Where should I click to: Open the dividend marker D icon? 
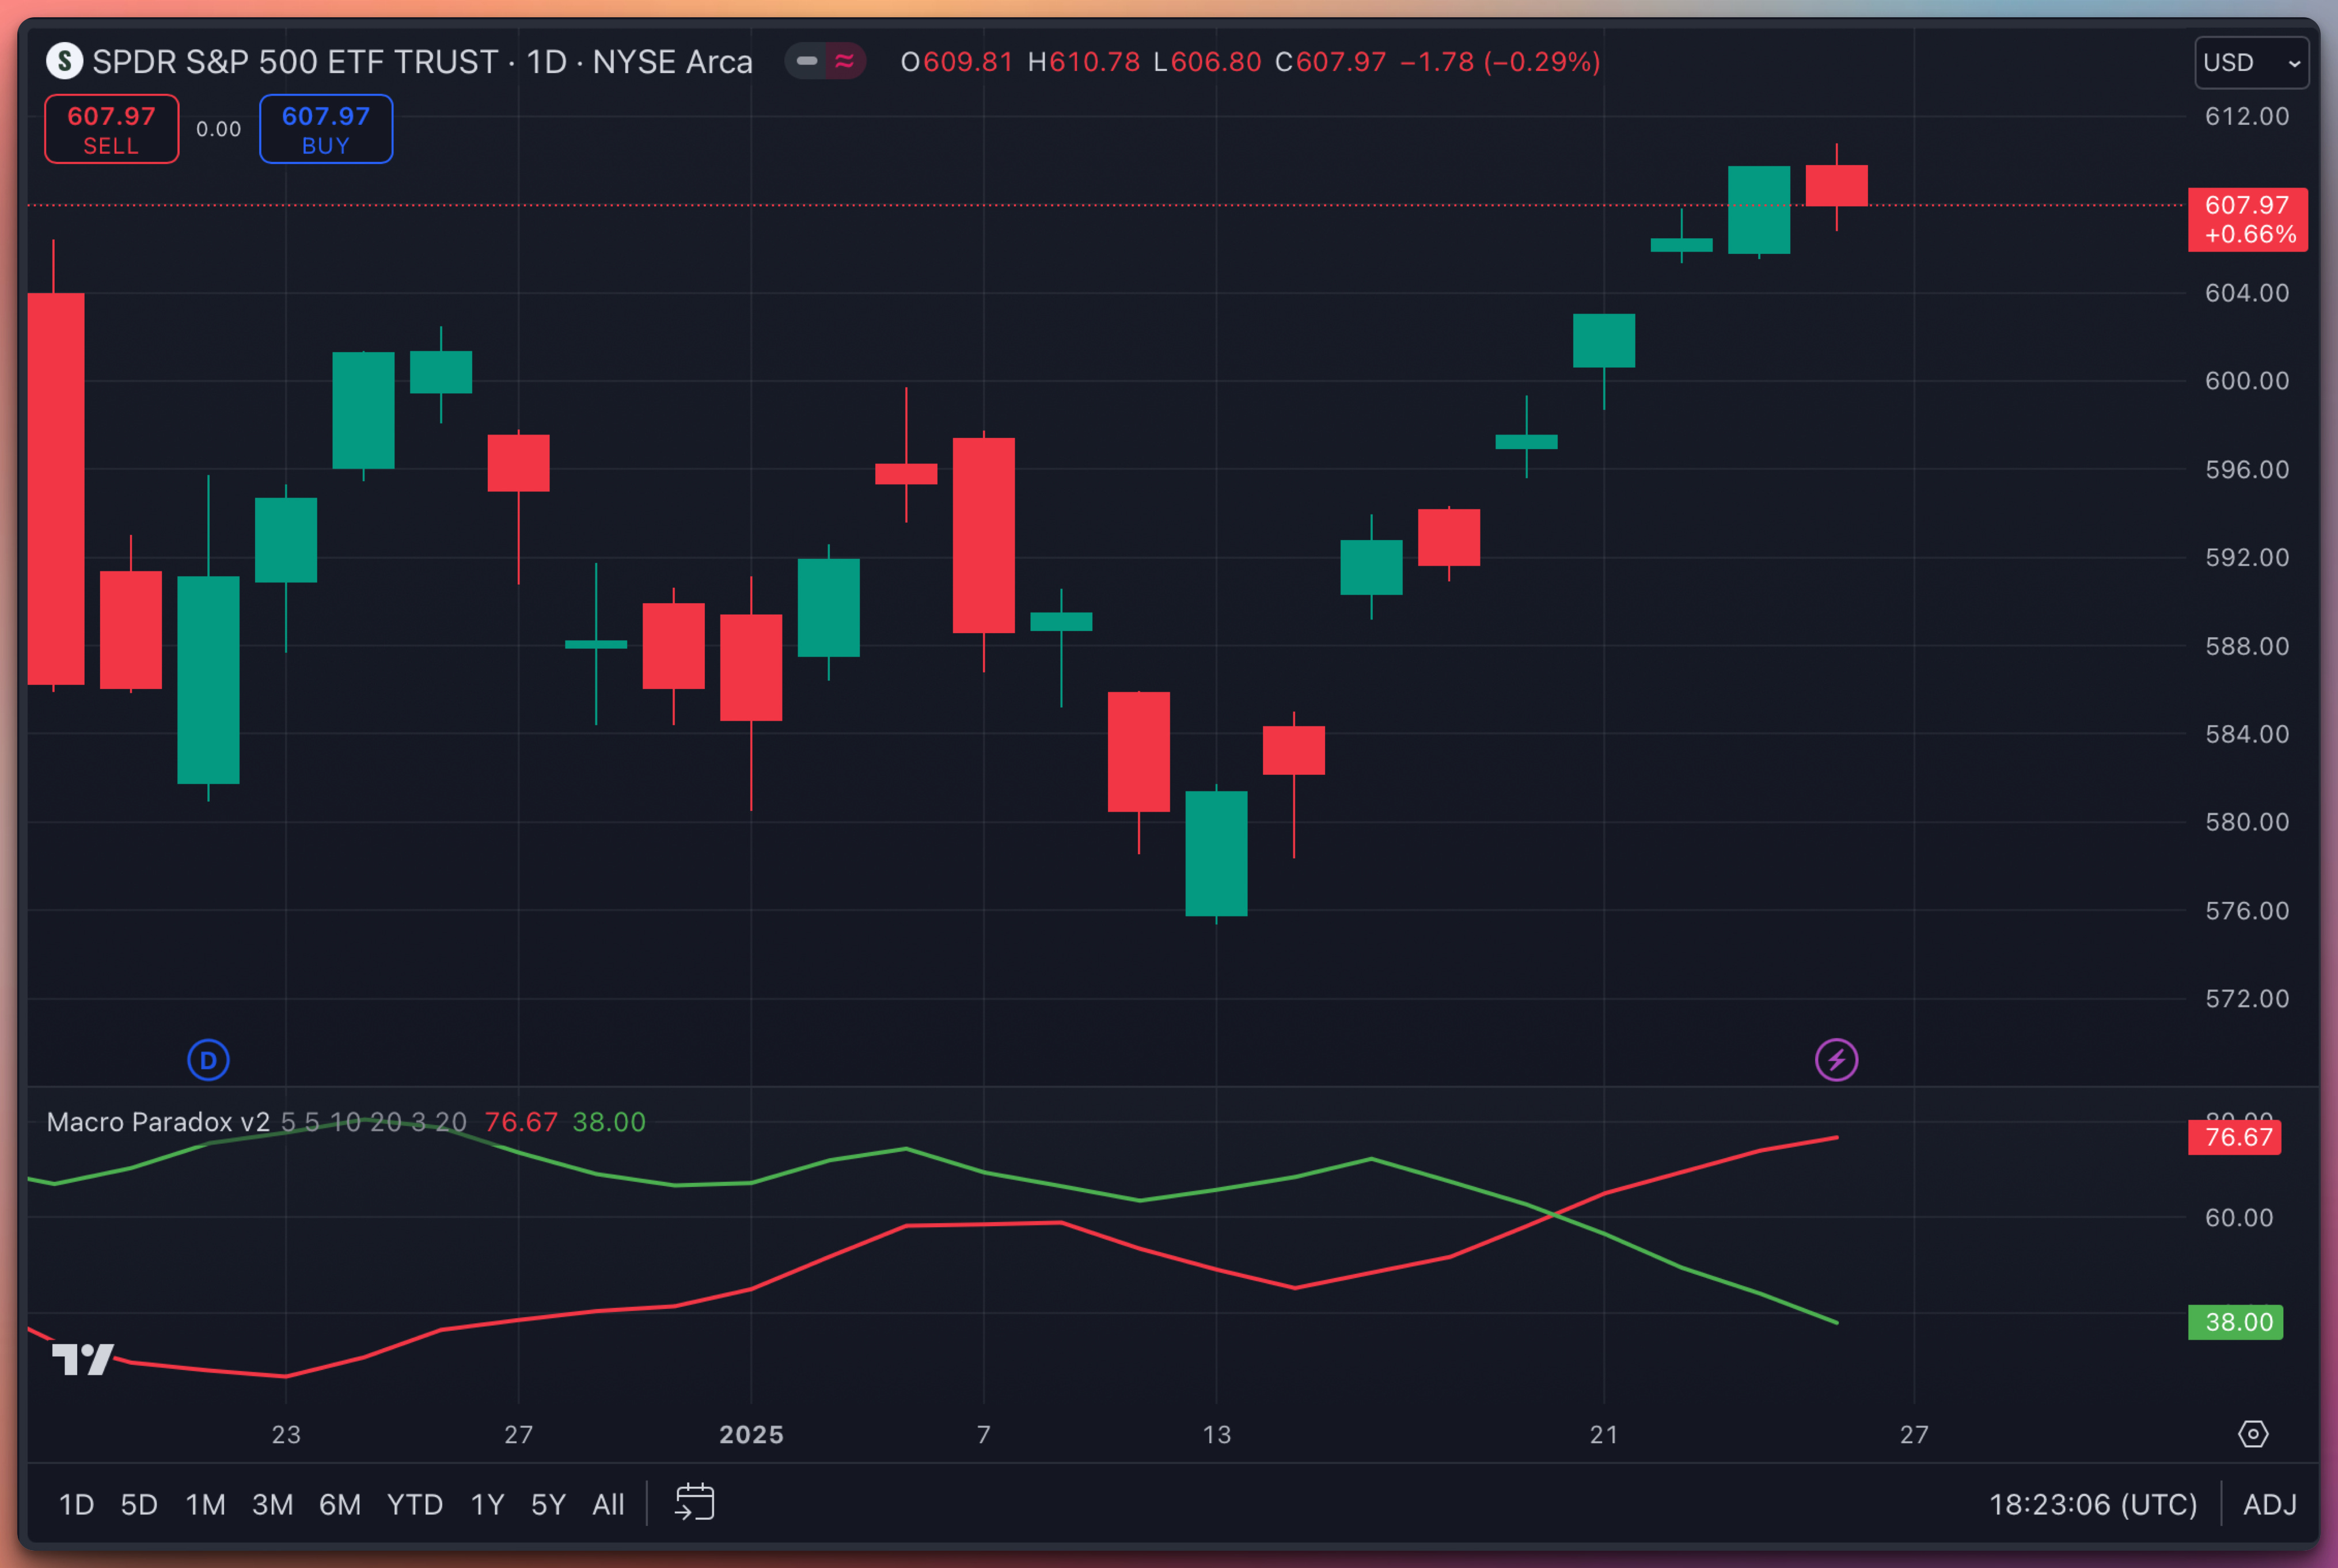(x=208, y=1060)
